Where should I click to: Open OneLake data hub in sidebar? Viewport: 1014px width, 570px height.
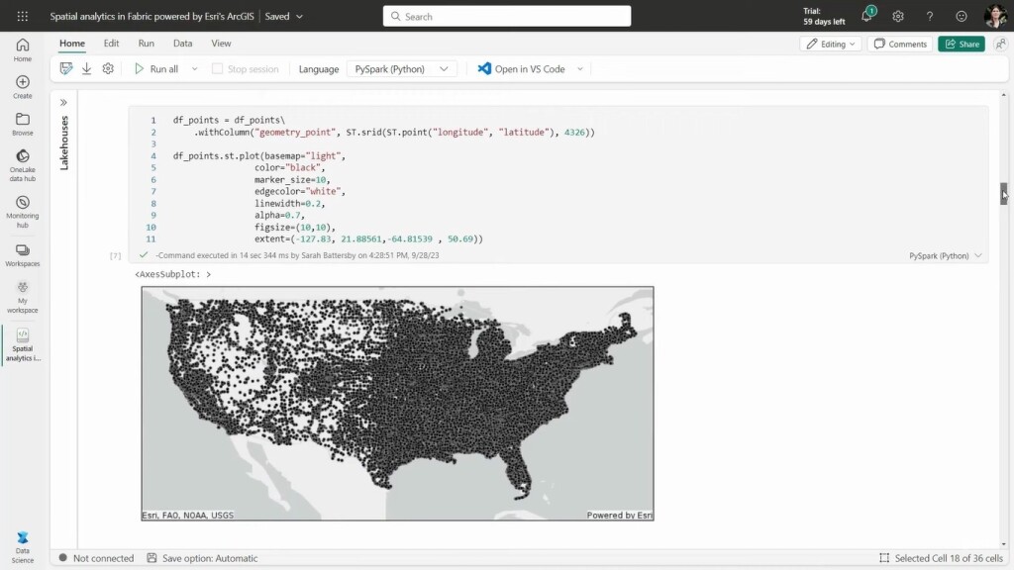tap(22, 164)
